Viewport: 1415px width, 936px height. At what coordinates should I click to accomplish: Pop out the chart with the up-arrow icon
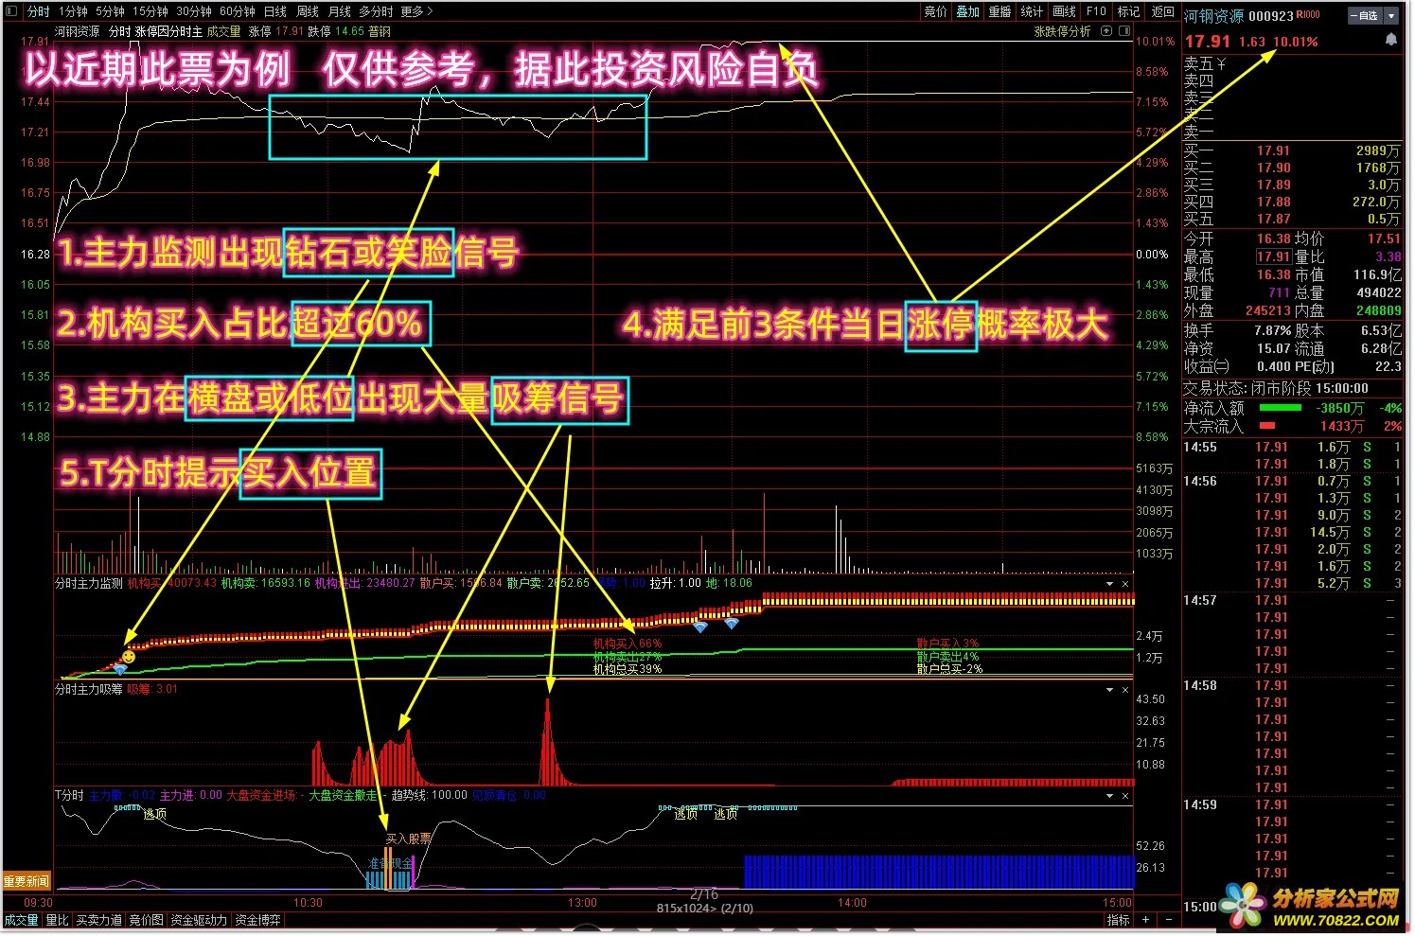[x=1106, y=31]
